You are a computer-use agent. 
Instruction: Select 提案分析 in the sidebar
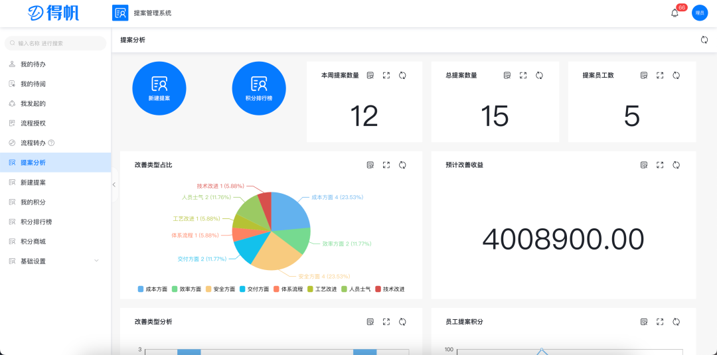point(55,163)
